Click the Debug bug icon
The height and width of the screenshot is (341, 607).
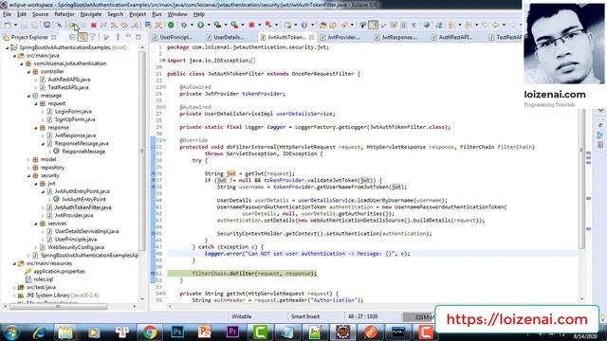(x=184, y=26)
